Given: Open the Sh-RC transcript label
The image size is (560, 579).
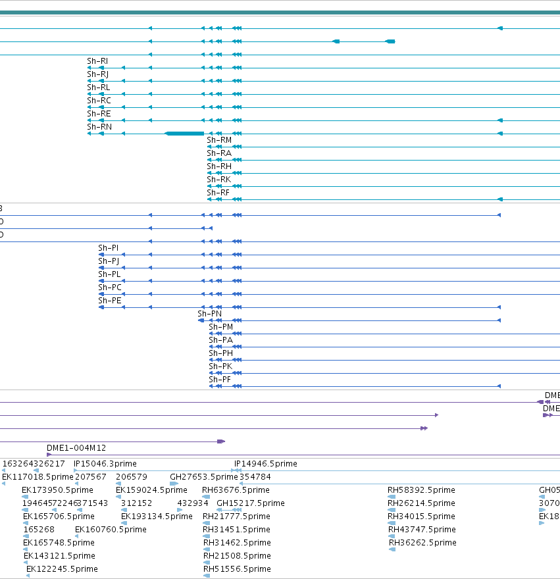Looking at the screenshot, I should 99,101.
